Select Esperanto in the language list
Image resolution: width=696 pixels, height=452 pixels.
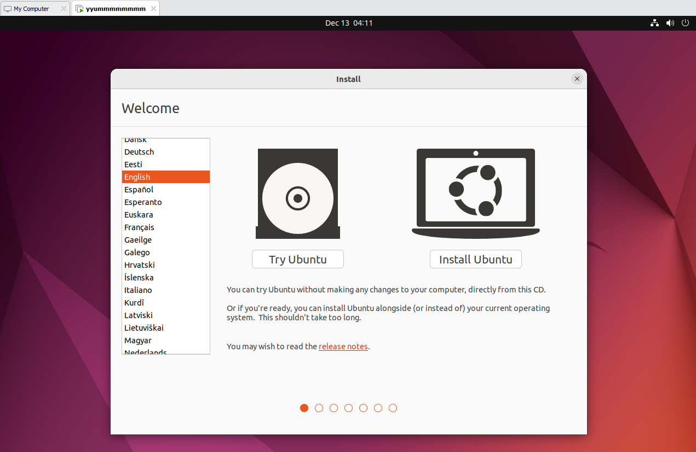pyautogui.click(x=166, y=202)
